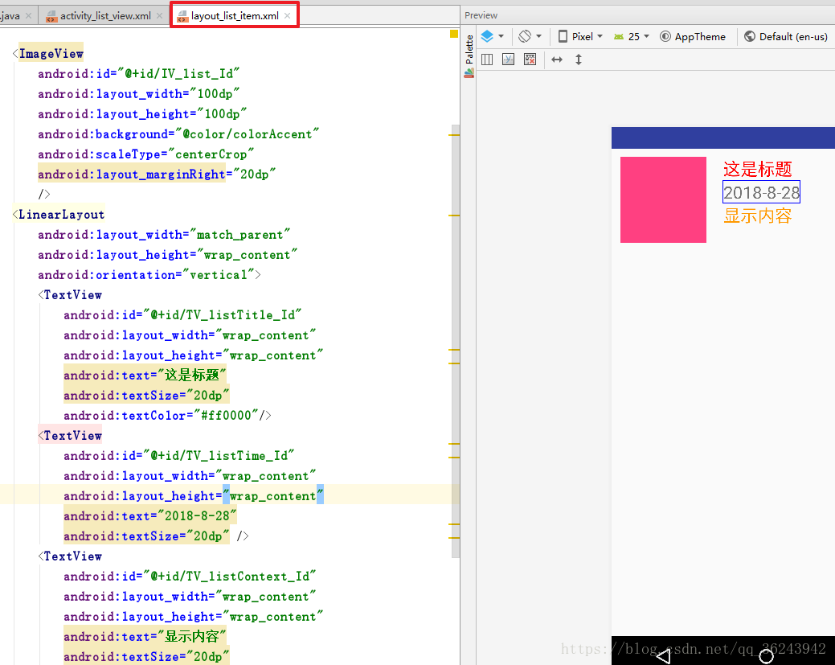The height and width of the screenshot is (665, 835).
Task: Open the API 25 version dropdown
Action: pos(632,36)
